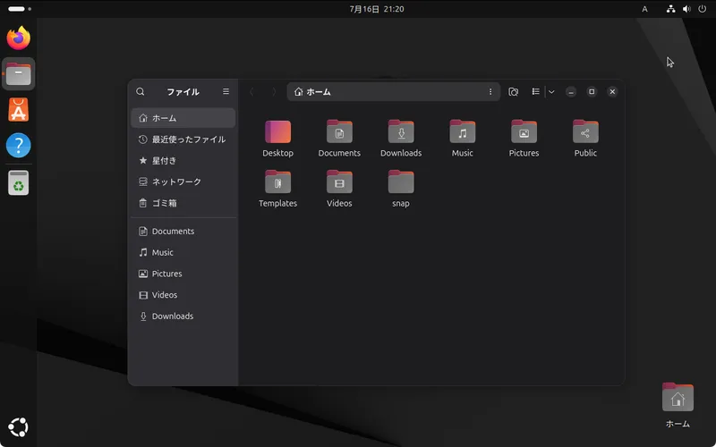Go back with the back arrow

(251, 92)
